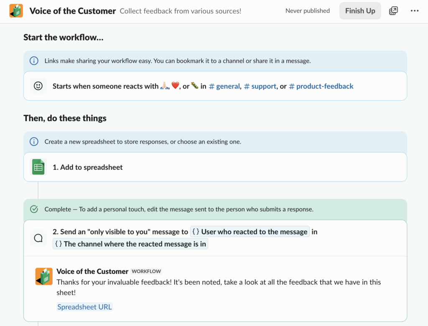Select the #general channel link
The image size is (428, 326).
click(224, 86)
